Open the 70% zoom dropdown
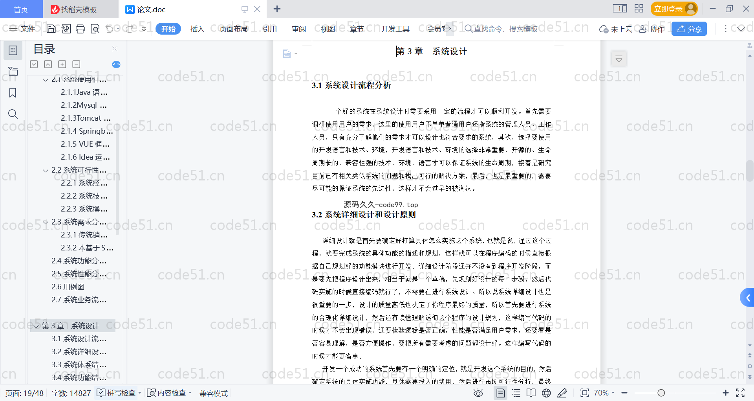Image resolution: width=754 pixels, height=401 pixels. (x=604, y=393)
